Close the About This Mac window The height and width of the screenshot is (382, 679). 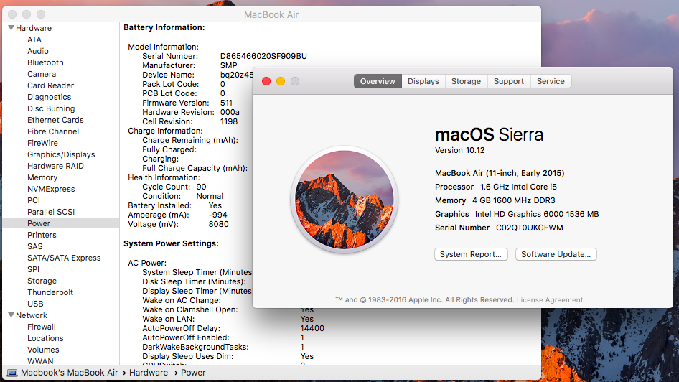(266, 81)
